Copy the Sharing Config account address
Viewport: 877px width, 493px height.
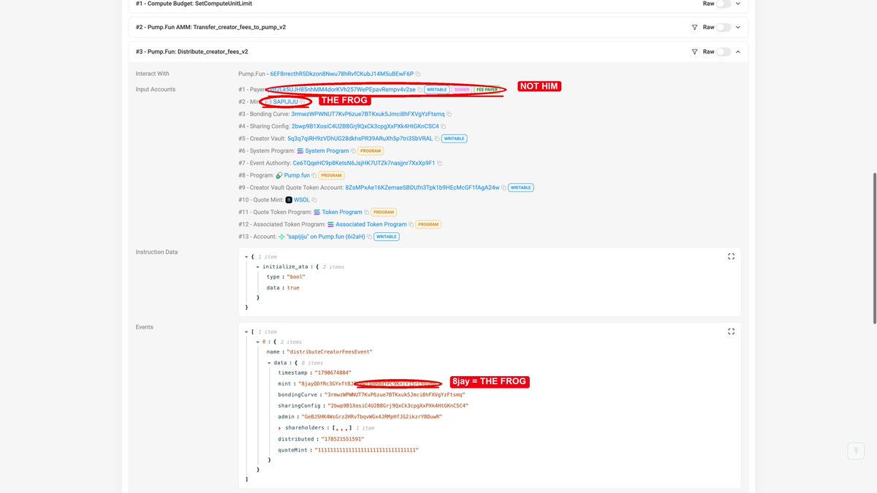tap(444, 126)
